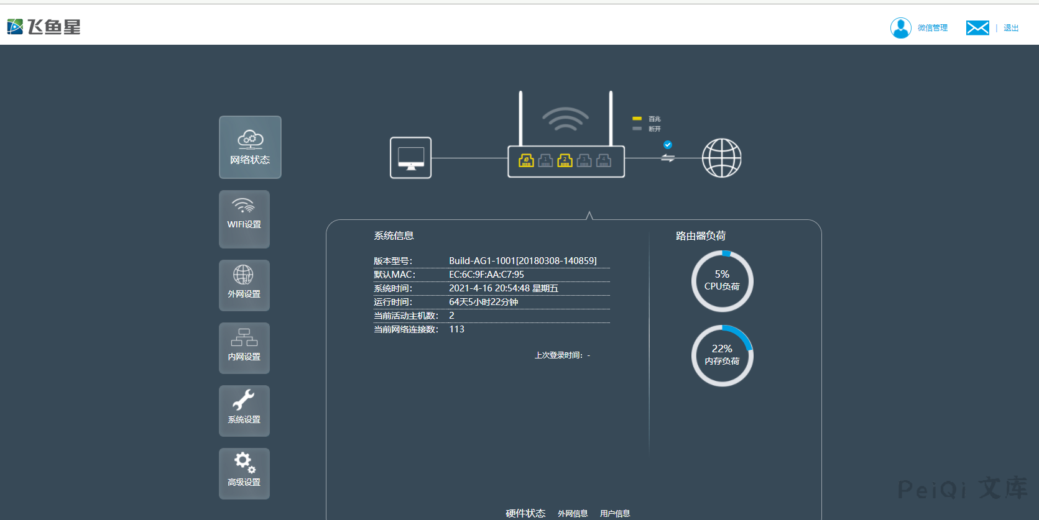1039x520 pixels.
Task: Open 内网设置 LAN settings
Action: pos(244,348)
